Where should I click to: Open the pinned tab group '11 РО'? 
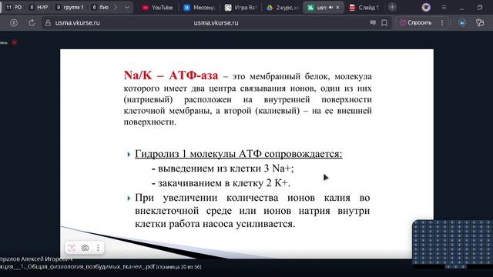click(14, 7)
